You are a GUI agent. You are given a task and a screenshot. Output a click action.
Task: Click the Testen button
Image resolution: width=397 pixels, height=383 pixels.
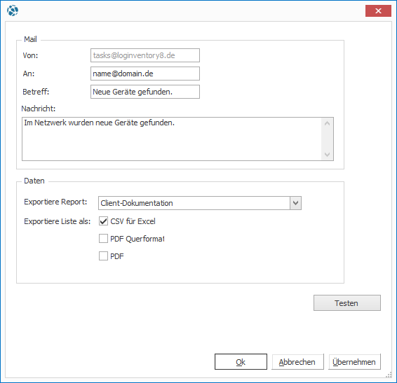[x=347, y=303]
